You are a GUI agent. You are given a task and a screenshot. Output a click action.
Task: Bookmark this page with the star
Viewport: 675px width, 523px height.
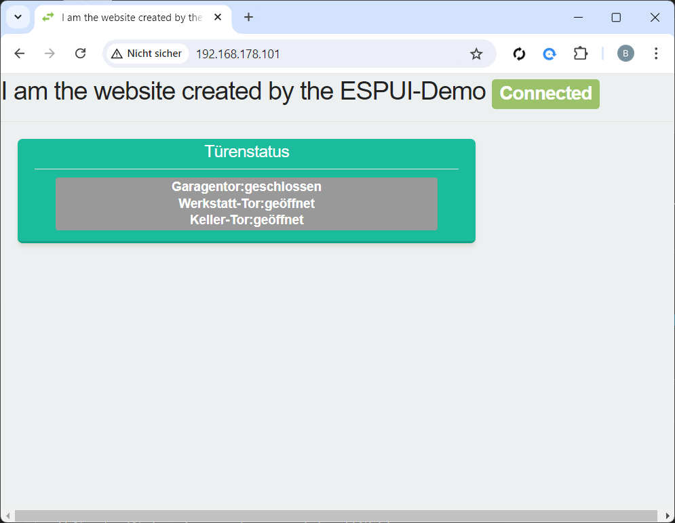[476, 54]
